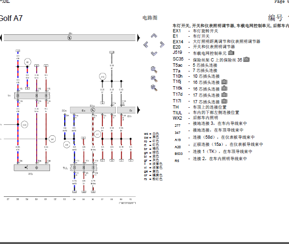Click the 347 ground circle in diagram

coord(52,139)
